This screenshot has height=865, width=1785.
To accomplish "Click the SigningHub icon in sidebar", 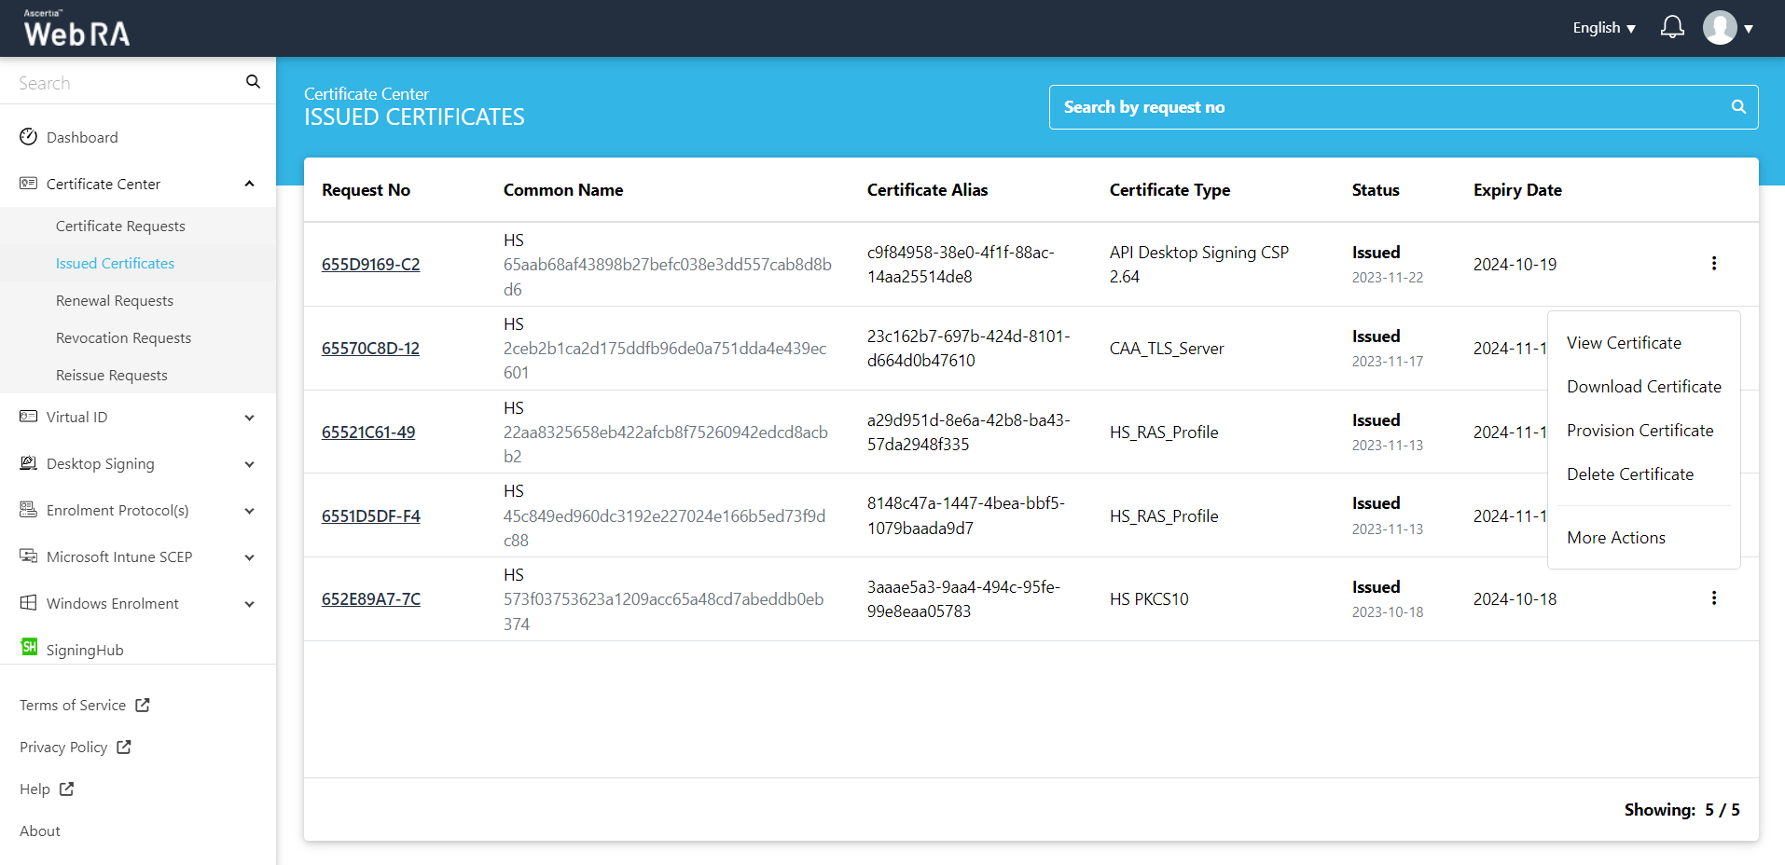I will (29, 648).
